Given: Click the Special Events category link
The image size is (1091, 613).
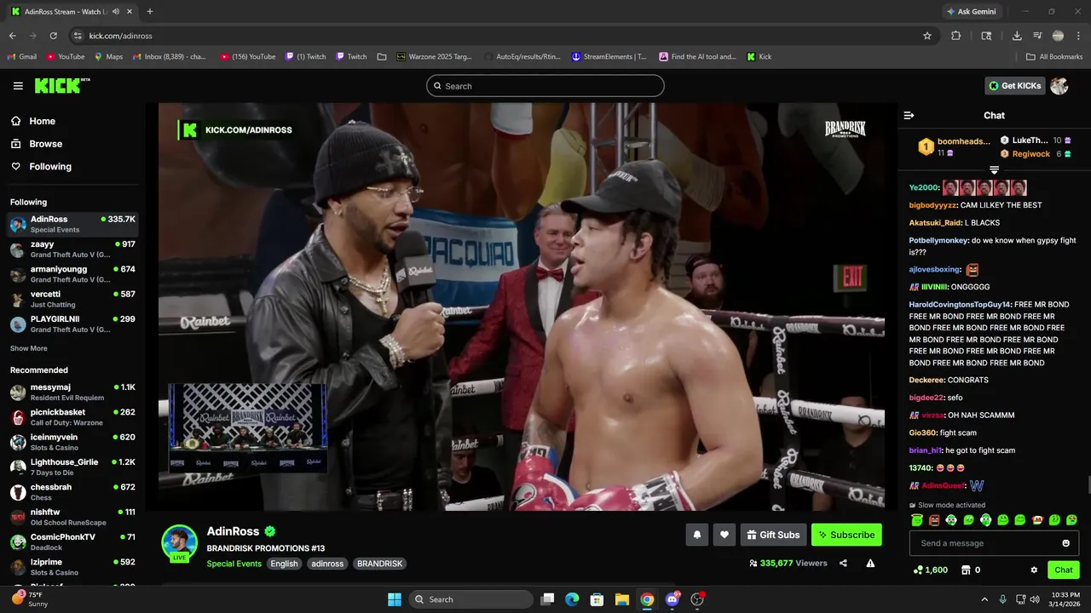Looking at the screenshot, I should click(x=234, y=564).
